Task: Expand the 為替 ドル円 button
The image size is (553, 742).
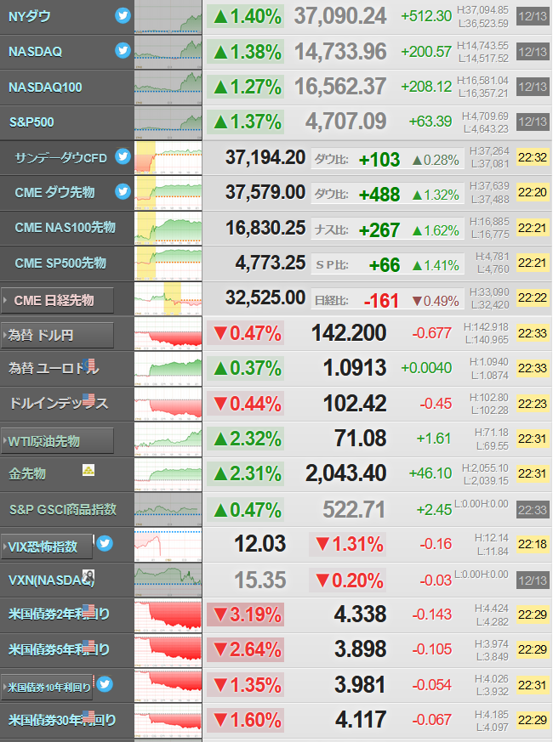Action: (x=57, y=335)
